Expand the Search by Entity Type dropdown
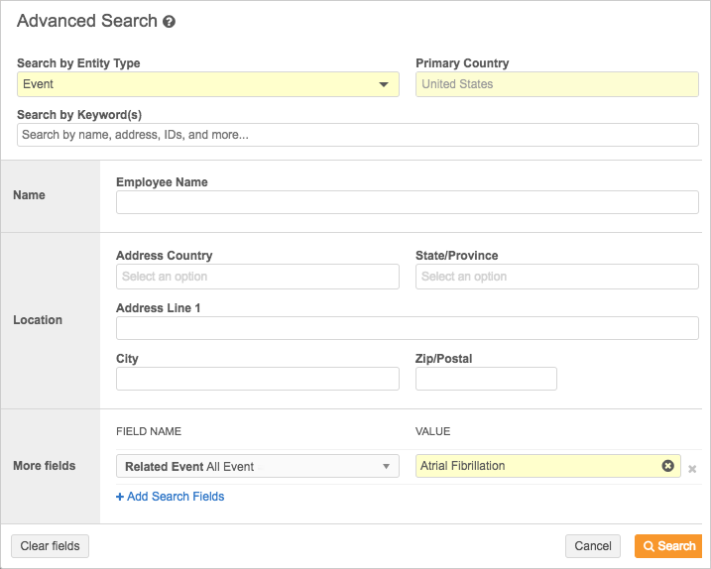This screenshot has height=569, width=711. (x=383, y=84)
